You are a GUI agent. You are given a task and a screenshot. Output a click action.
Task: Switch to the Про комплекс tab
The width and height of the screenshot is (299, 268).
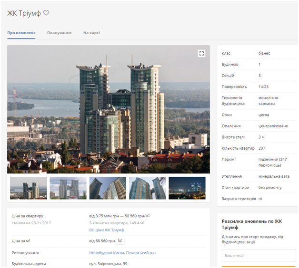click(21, 33)
